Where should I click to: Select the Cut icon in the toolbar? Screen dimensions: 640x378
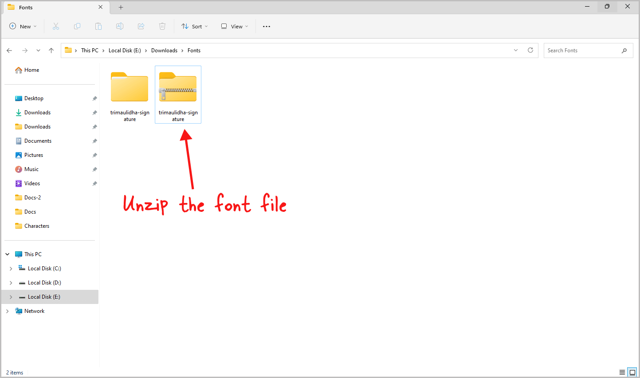56,26
